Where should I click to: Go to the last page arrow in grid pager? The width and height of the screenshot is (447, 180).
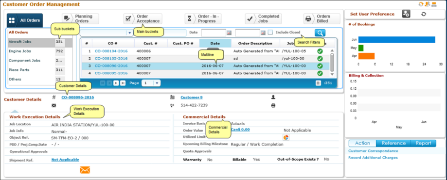tap(123, 83)
